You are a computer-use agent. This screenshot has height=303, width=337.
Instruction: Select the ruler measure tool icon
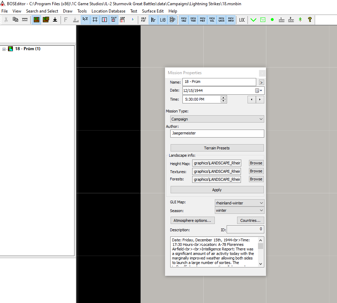click(25, 20)
